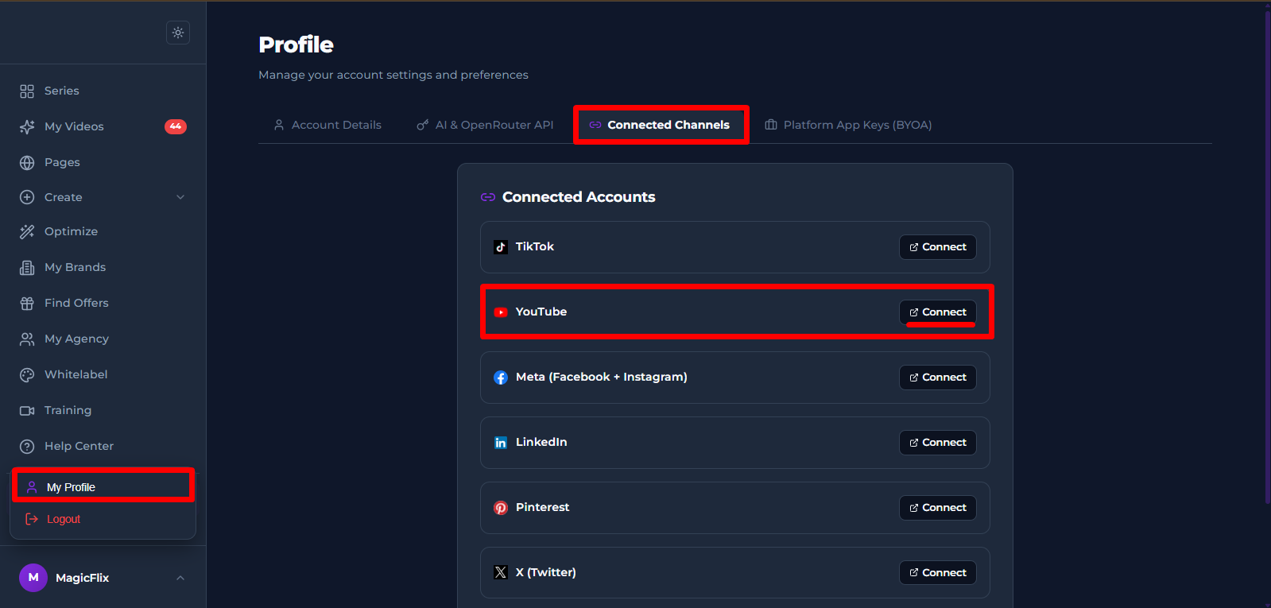Open the Account Details tab
Screen dimensions: 1271x608
[327, 125]
